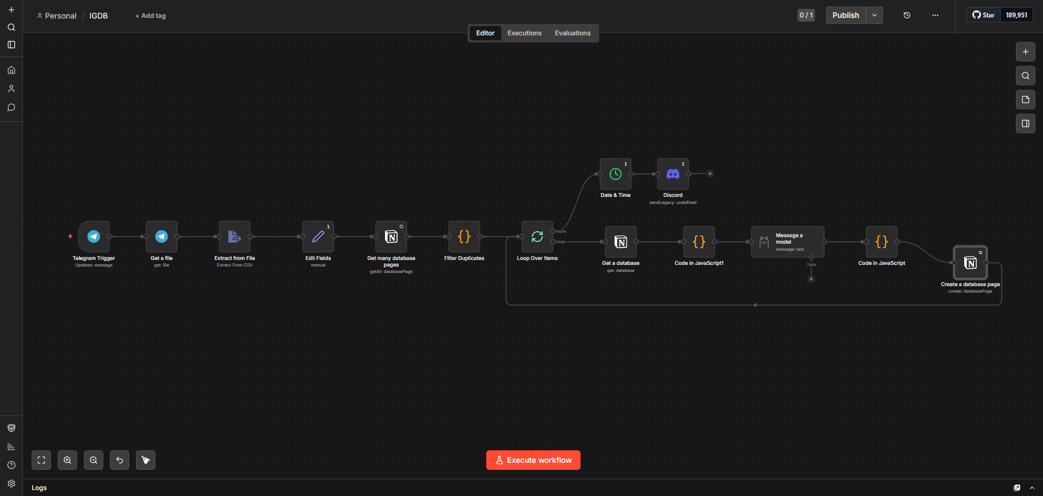Open Help menu in sidebar

pyautogui.click(x=11, y=465)
